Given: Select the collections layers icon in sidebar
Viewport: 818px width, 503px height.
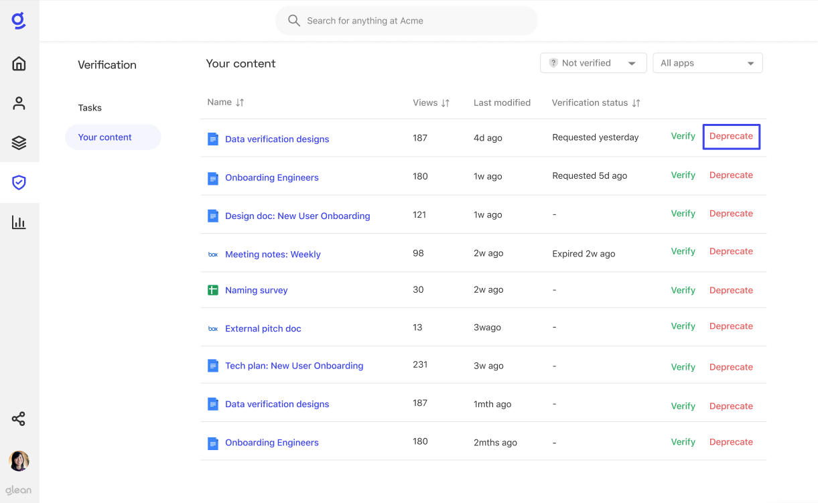Looking at the screenshot, I should coord(19,142).
